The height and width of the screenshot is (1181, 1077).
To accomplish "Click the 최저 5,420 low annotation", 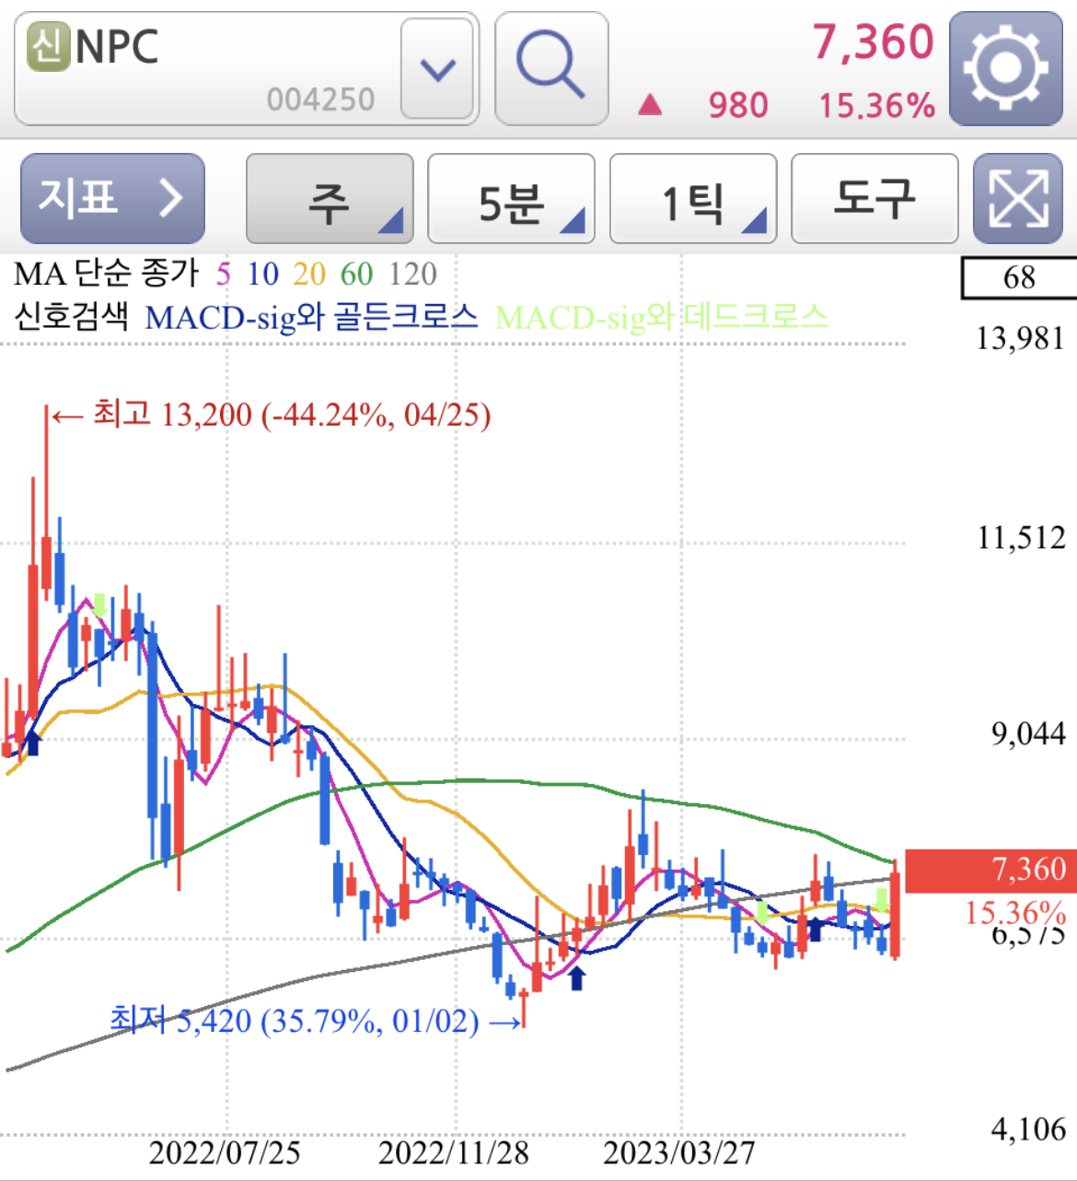I will pos(316,1021).
